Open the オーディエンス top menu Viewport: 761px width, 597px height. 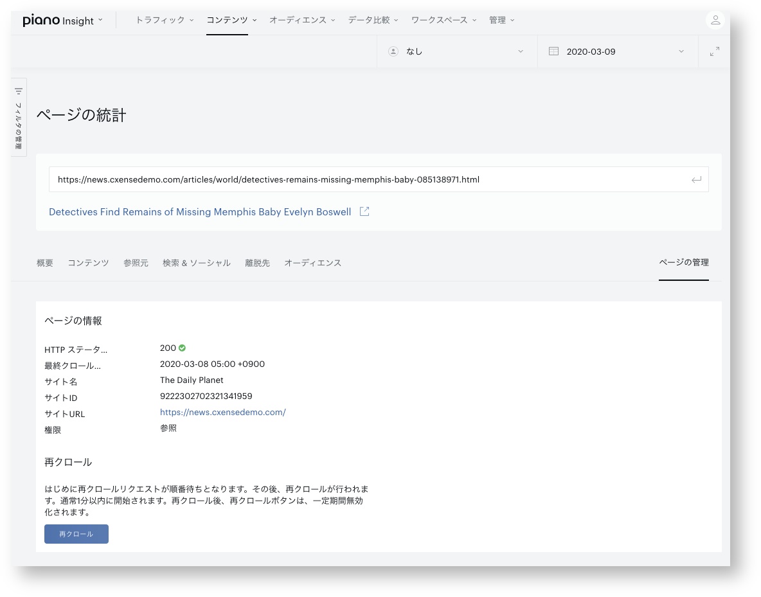302,21
